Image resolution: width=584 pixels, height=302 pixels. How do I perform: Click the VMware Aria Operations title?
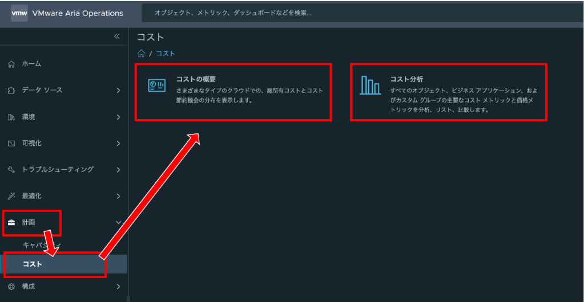(x=78, y=13)
